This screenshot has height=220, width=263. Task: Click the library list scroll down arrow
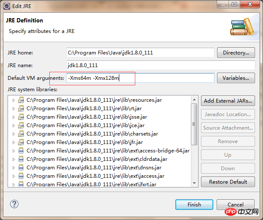pos(194,183)
